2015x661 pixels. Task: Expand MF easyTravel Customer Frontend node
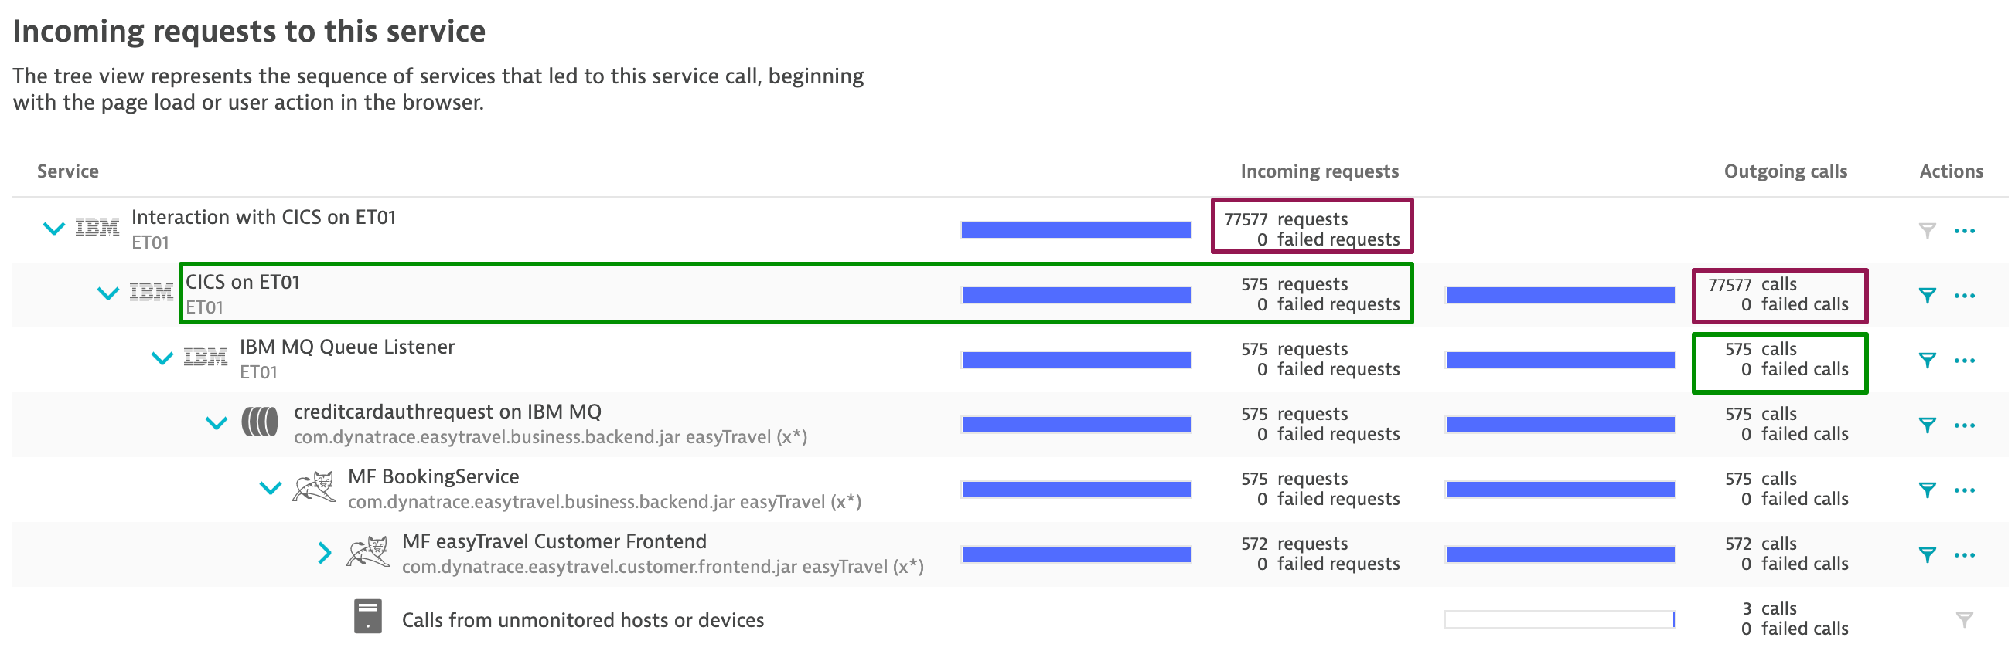(324, 553)
